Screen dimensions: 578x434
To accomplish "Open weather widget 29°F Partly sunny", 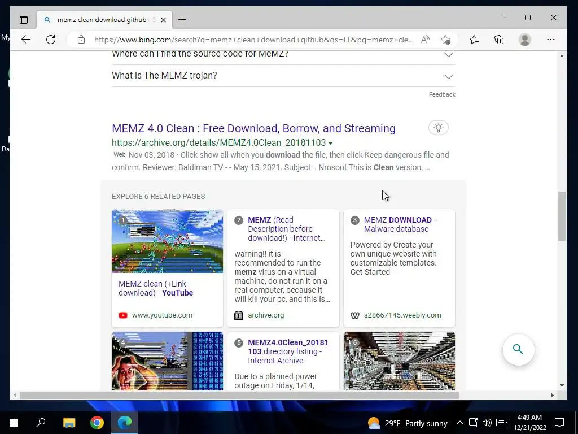I will 408,423.
